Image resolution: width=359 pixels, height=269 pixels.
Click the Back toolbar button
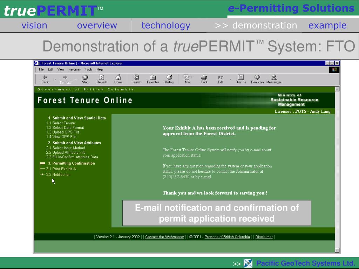click(45, 79)
